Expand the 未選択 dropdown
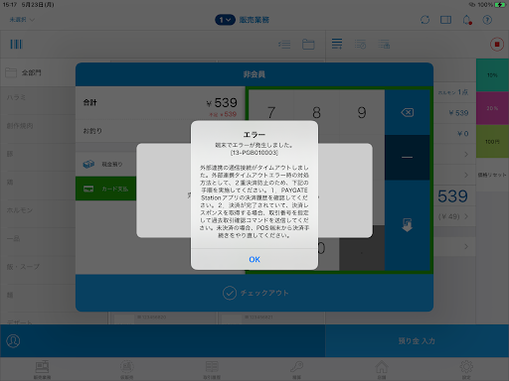This screenshot has height=381, width=509. (x=22, y=20)
